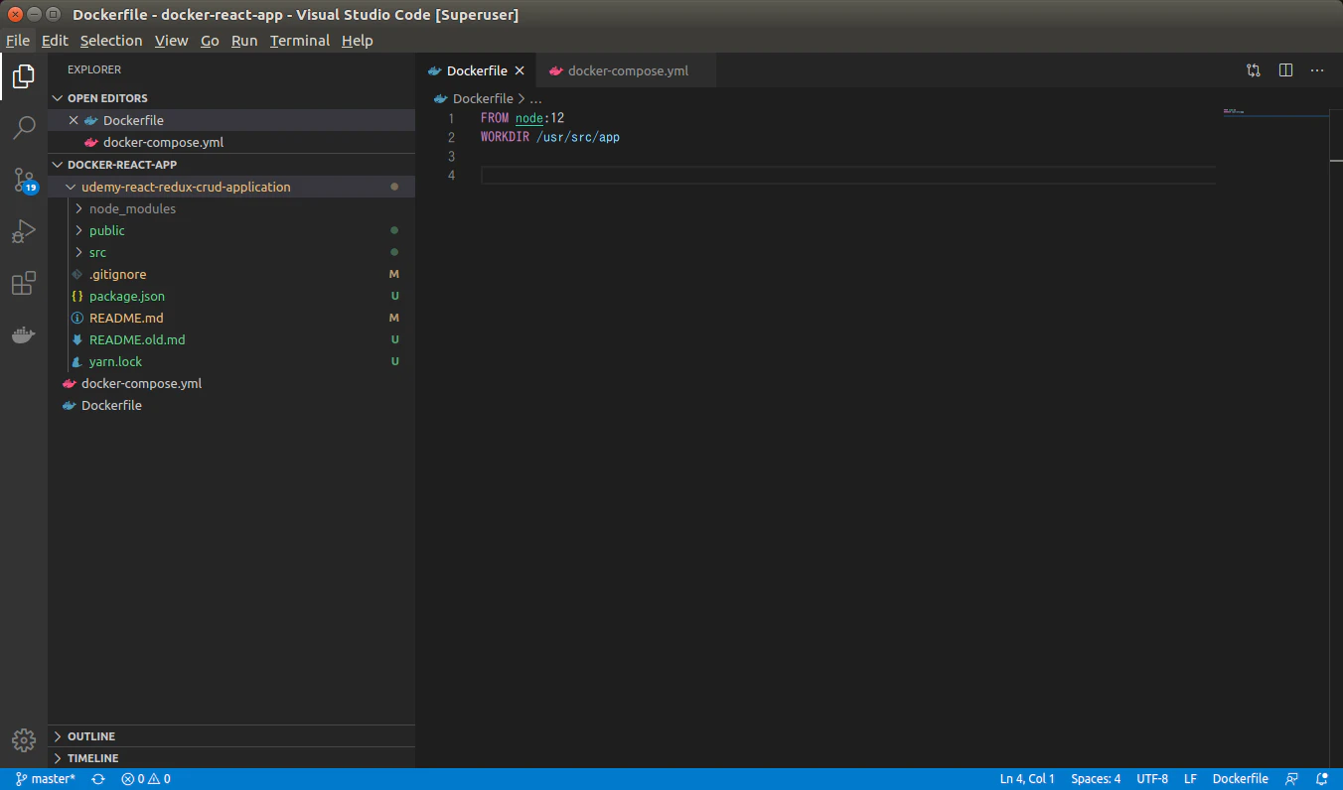Expand the src folder

(x=231, y=252)
